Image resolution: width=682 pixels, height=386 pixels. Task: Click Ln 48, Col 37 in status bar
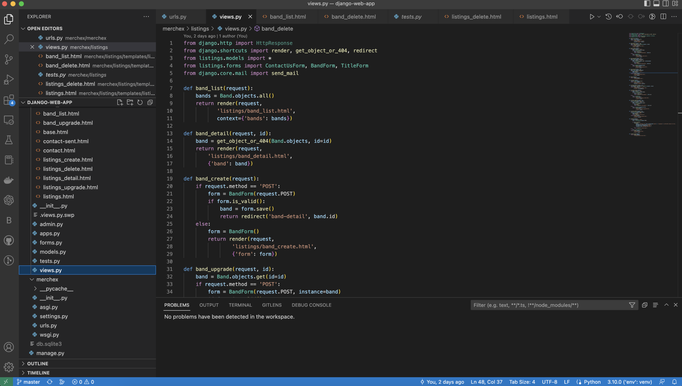[486, 382]
